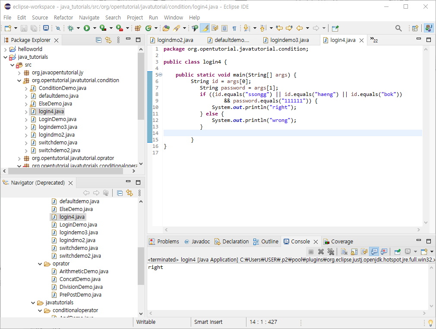Collapse main method fold marker

(161, 75)
